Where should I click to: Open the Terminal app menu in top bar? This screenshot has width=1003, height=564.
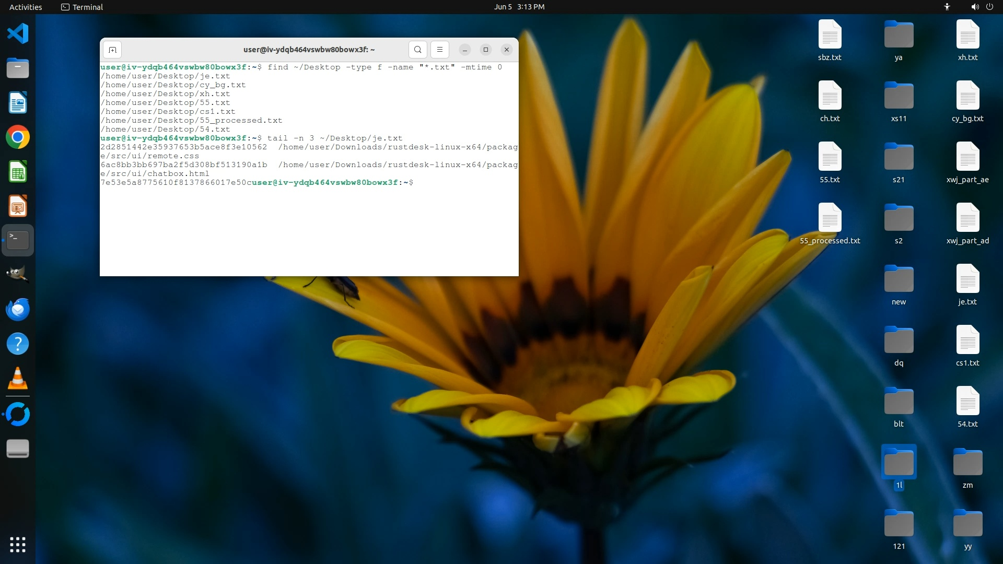(82, 7)
